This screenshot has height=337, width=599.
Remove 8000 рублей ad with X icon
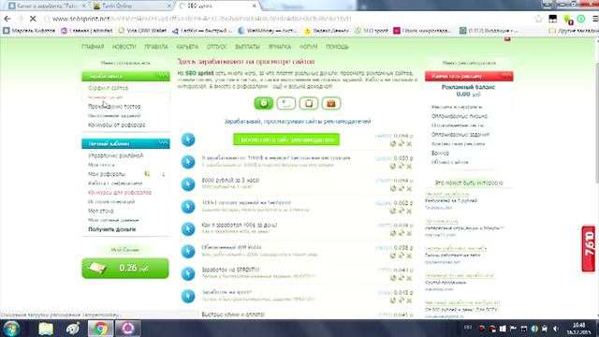pyautogui.click(x=409, y=189)
